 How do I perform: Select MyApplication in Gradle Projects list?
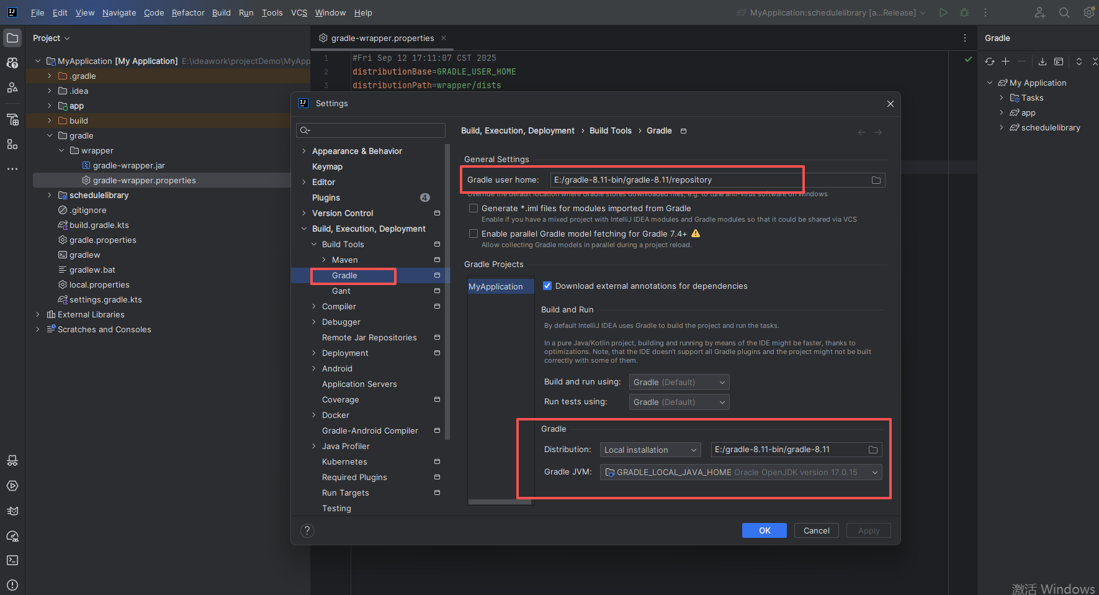(x=501, y=286)
